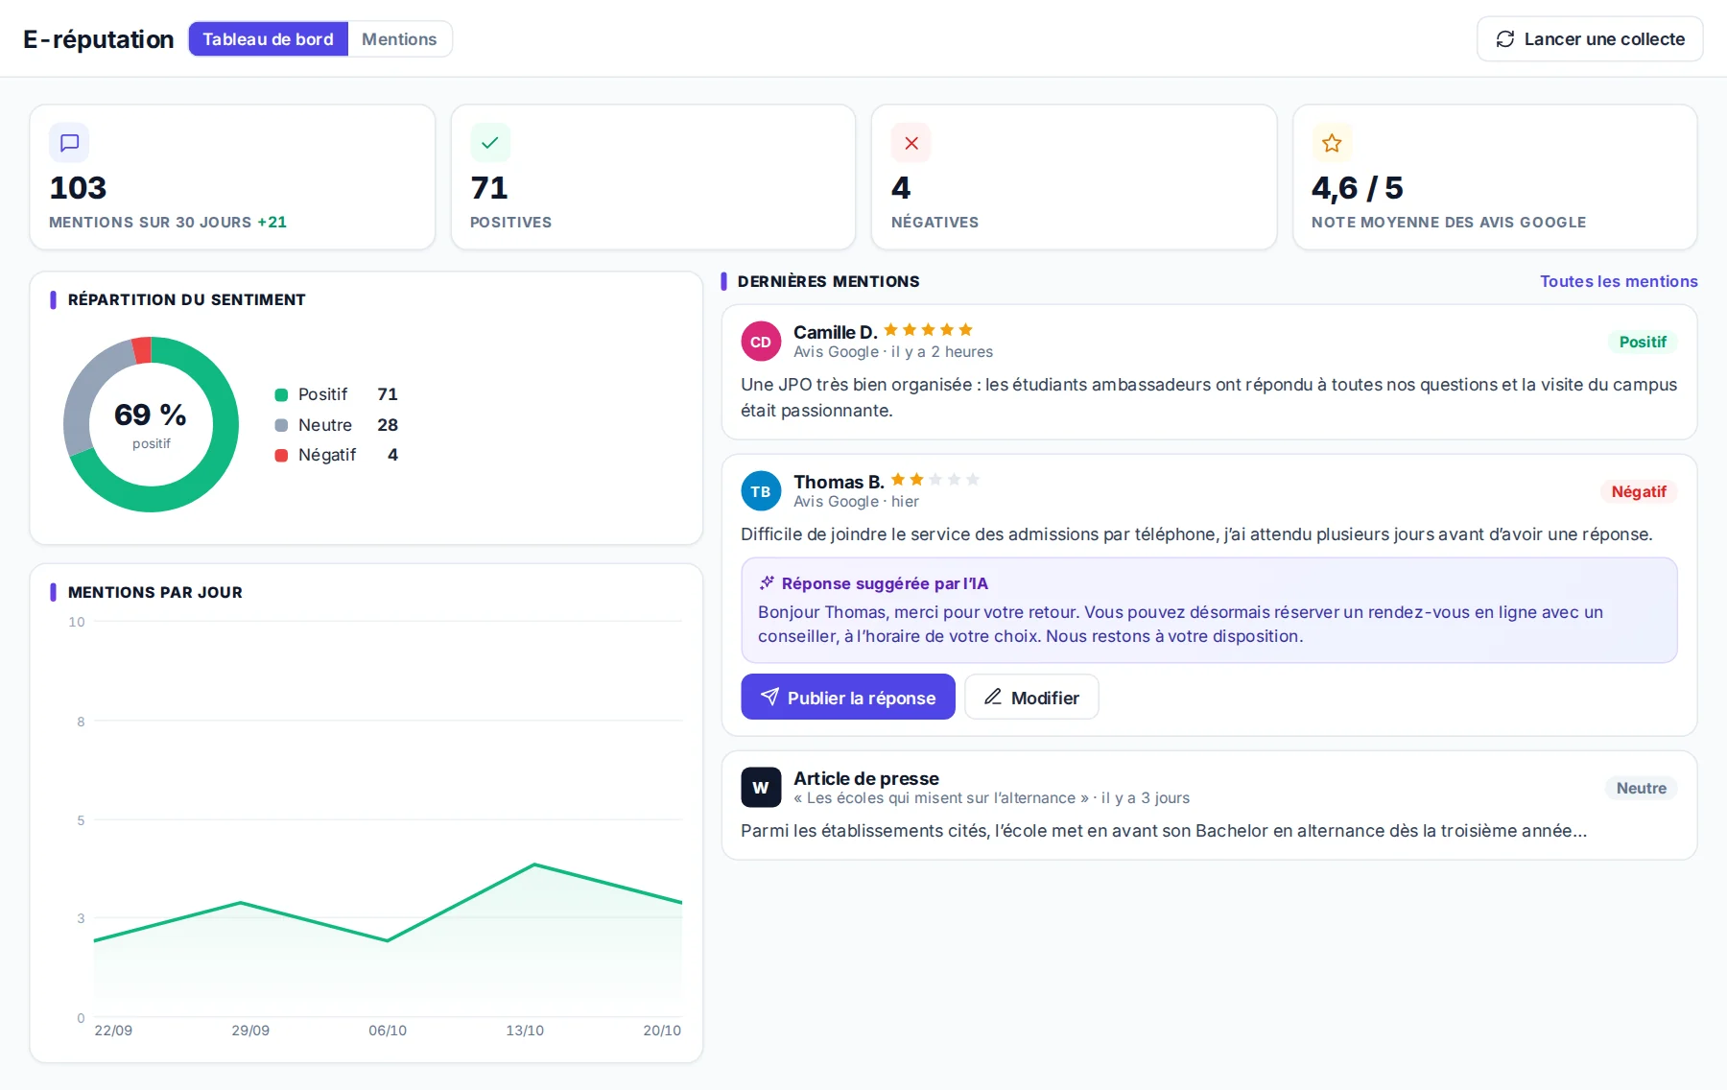Click the Article de presse title
Image resolution: width=1727 pixels, height=1090 pixels.
pyautogui.click(x=866, y=778)
